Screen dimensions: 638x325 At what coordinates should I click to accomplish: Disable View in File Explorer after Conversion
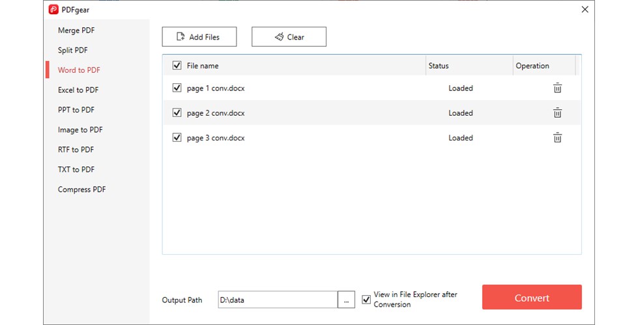[x=366, y=300]
